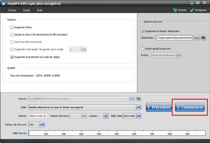The image size is (210, 143).
Task: Open the source folder browse icon
Action: pyautogui.click(x=139, y=99)
